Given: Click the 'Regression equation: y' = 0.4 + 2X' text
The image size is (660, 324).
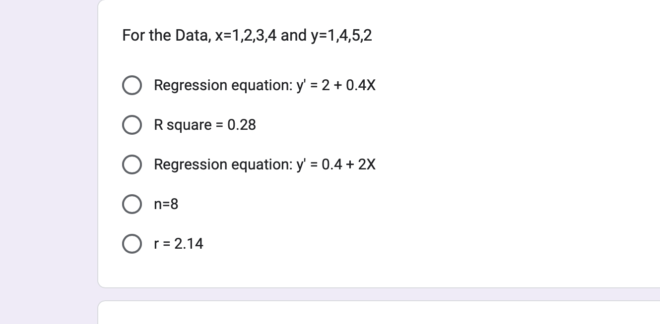Looking at the screenshot, I should pyautogui.click(x=264, y=164).
